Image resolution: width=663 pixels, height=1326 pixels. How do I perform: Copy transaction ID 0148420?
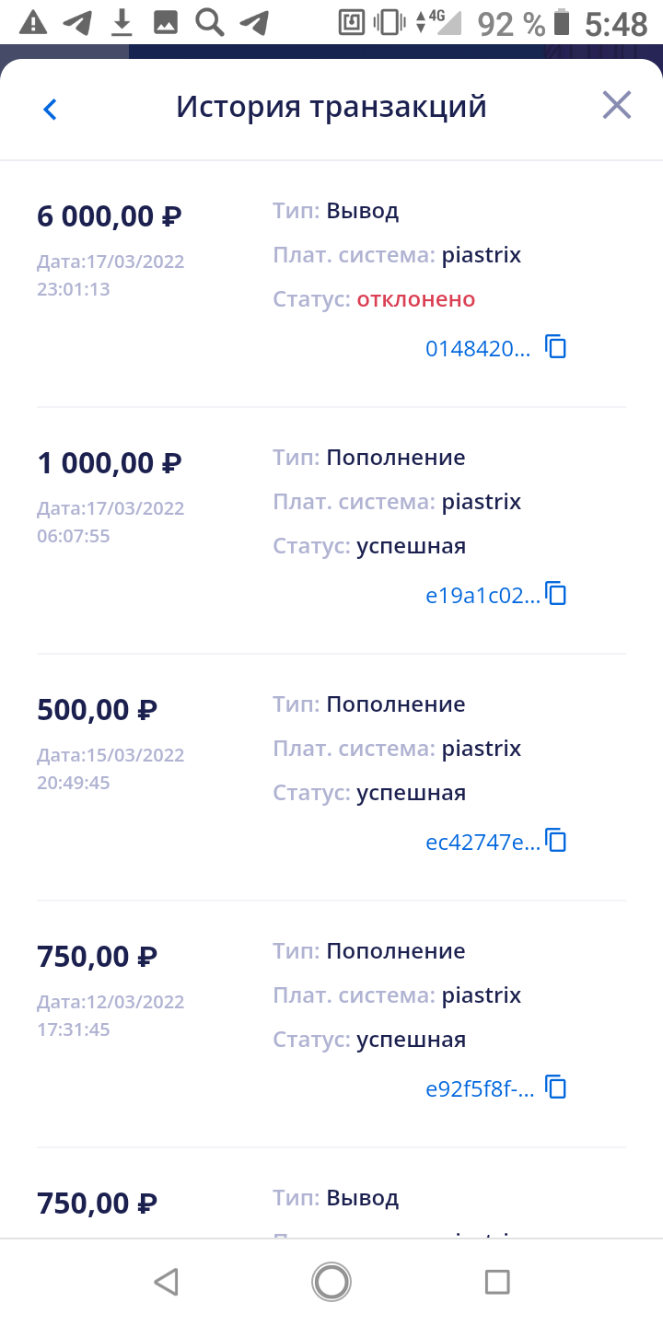[556, 347]
